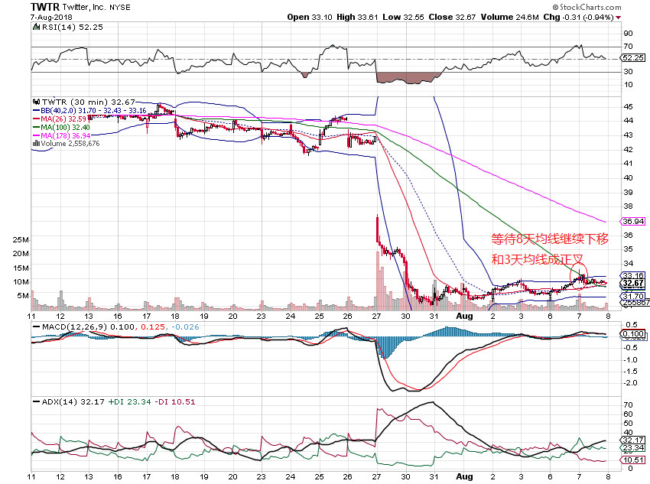Click the Aug label on price chart axis
Viewport: 650px width, 484px height.
click(x=464, y=317)
